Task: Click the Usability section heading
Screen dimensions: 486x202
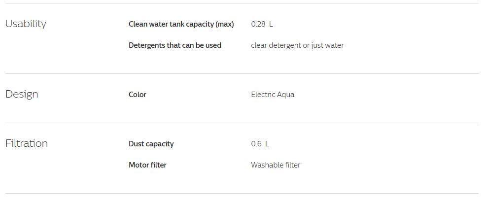Action: tap(26, 24)
